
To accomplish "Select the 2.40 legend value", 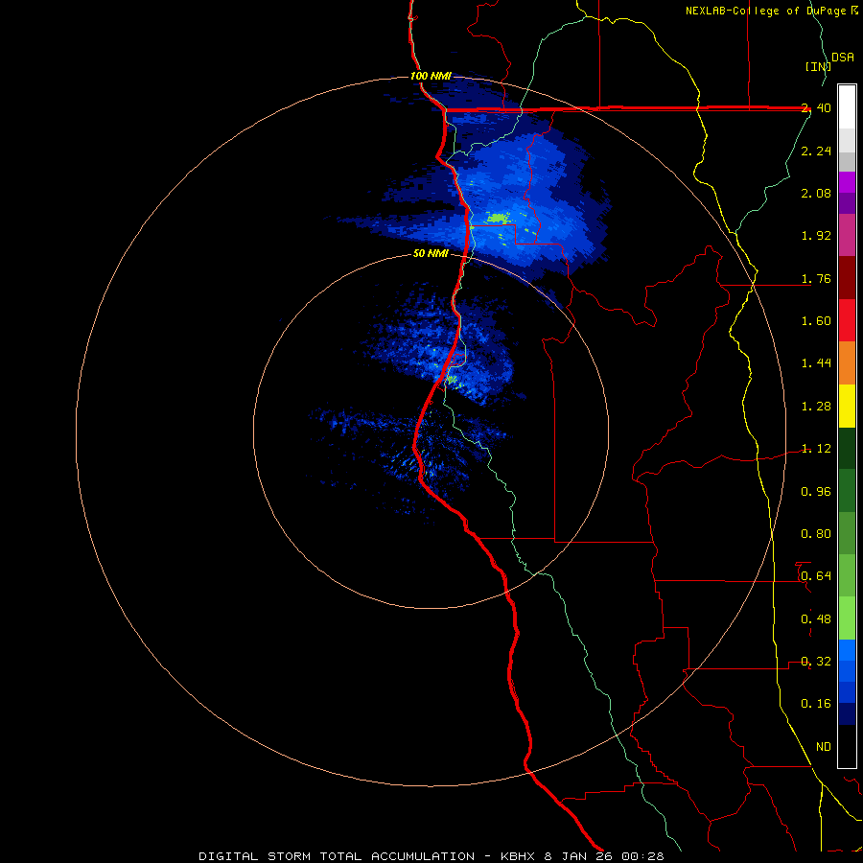I will click(x=816, y=107).
